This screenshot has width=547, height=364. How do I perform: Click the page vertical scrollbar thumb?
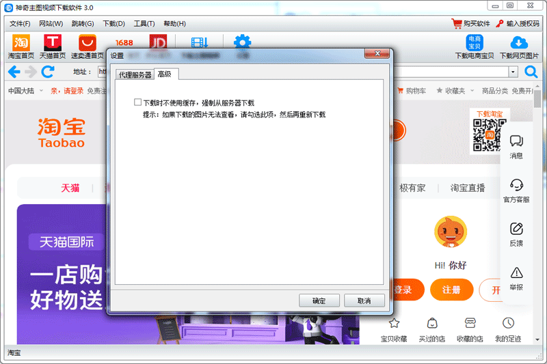pyautogui.click(x=537, y=99)
